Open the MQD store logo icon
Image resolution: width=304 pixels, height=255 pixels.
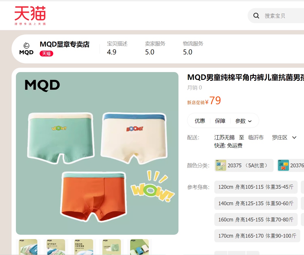tap(26, 49)
